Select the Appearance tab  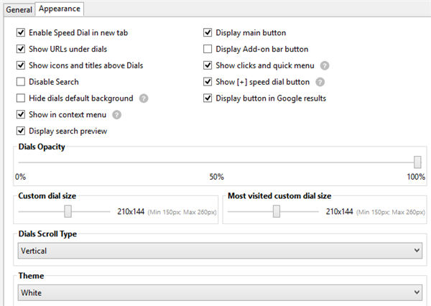click(60, 9)
